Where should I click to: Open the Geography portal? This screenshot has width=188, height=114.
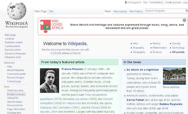pos(139,52)
